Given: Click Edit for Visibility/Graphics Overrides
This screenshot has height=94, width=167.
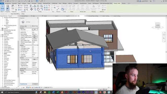Looking at the screenshot, I should coord(35,36).
